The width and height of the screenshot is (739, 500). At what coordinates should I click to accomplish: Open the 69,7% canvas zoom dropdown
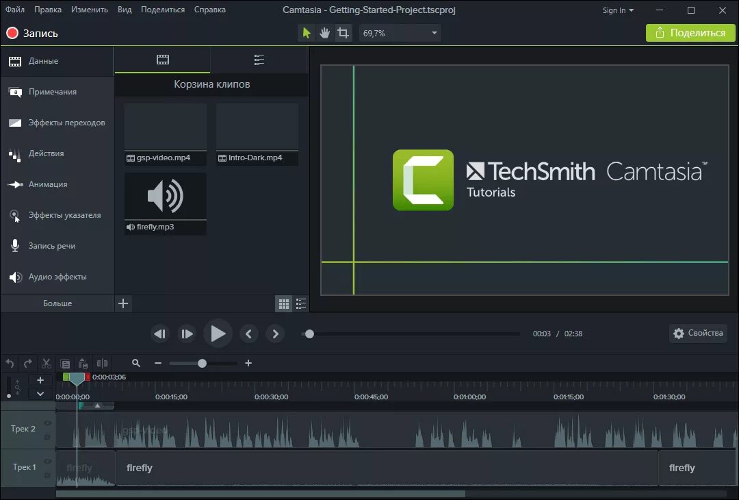coord(400,33)
